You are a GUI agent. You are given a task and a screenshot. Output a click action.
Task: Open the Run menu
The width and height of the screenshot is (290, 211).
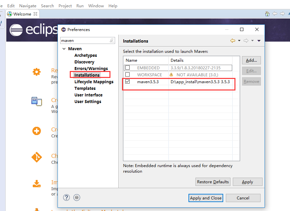[80, 6]
